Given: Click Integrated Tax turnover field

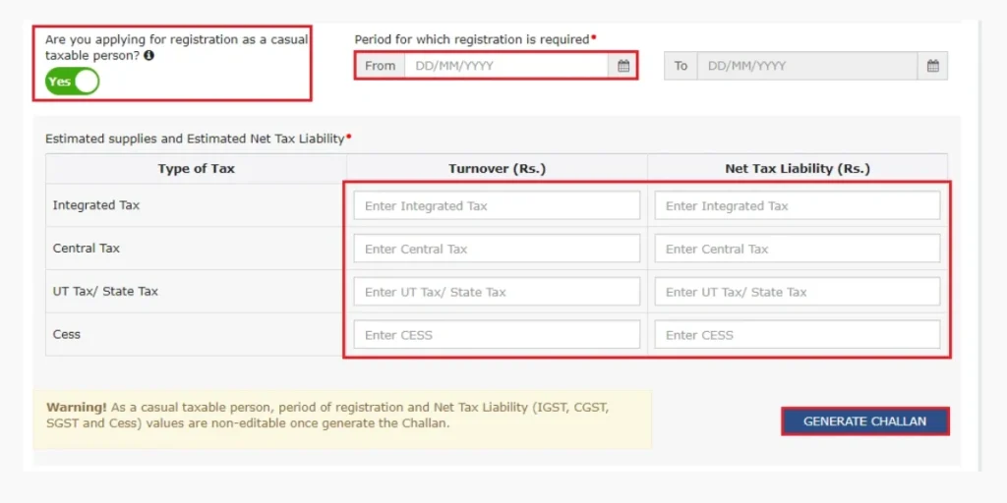Looking at the screenshot, I should (x=497, y=206).
